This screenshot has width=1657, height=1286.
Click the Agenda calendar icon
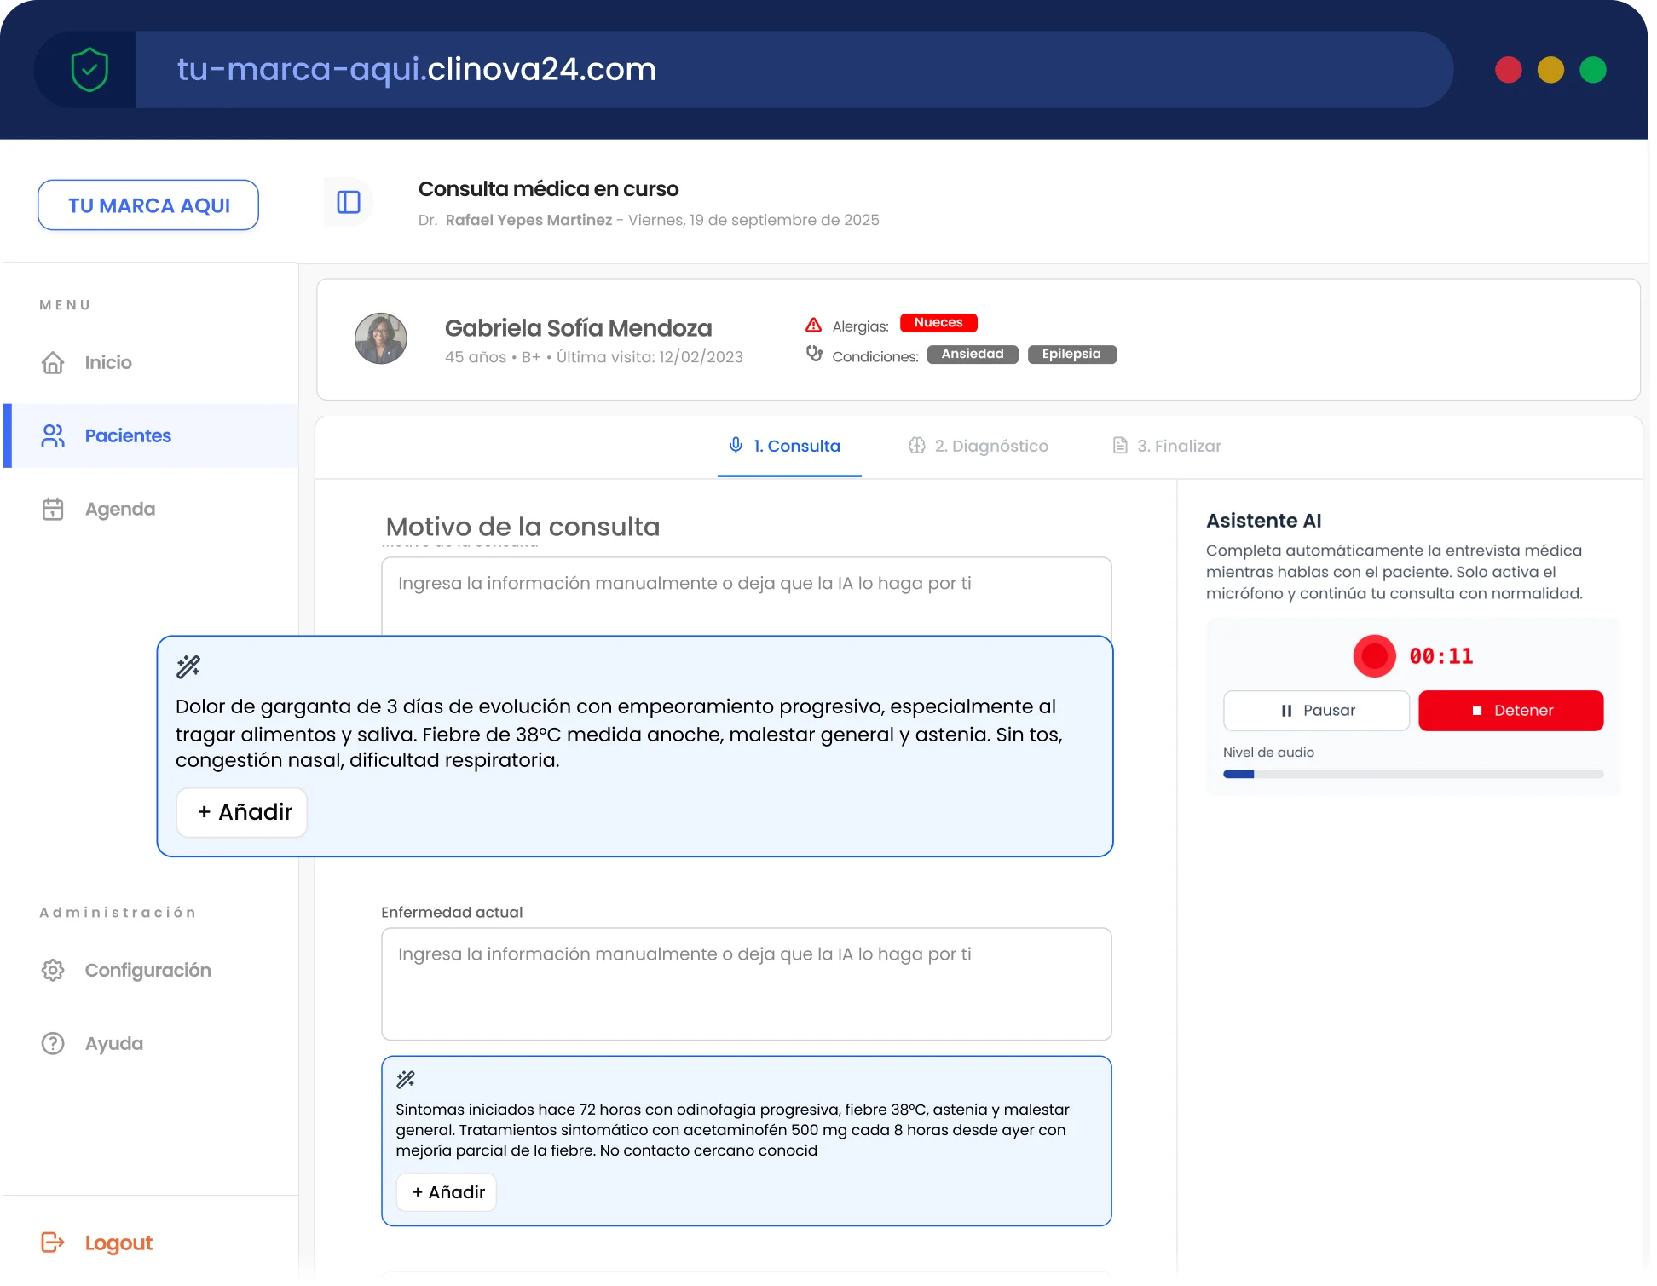pyautogui.click(x=53, y=510)
